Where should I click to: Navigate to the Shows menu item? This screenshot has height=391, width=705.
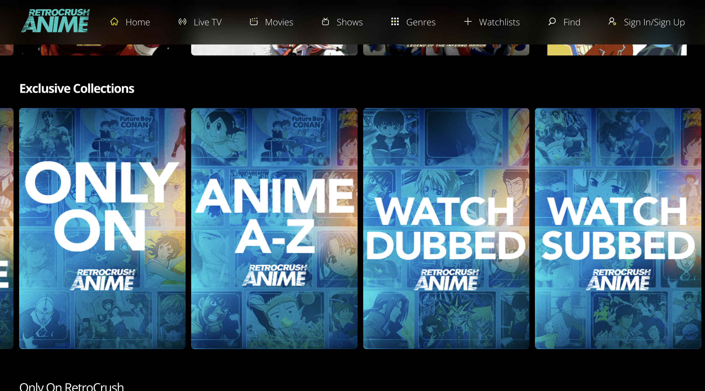(x=349, y=22)
